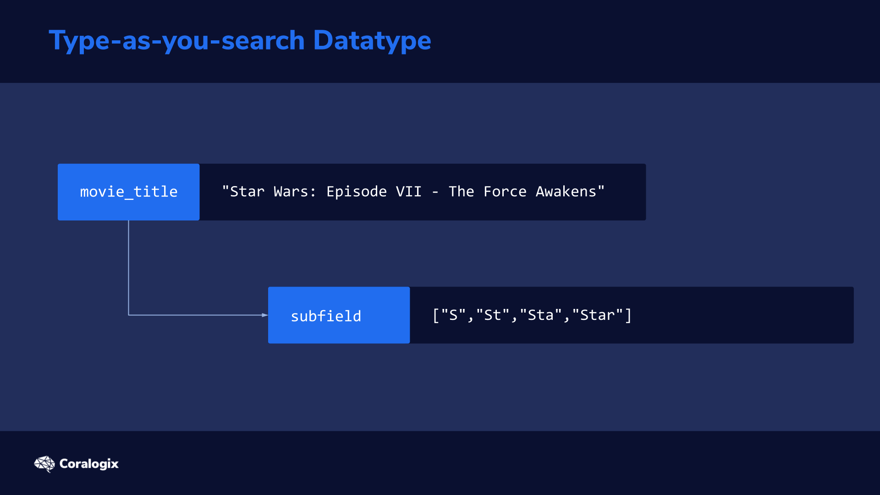
Task: Click the word Awakens in the title string
Action: point(566,192)
